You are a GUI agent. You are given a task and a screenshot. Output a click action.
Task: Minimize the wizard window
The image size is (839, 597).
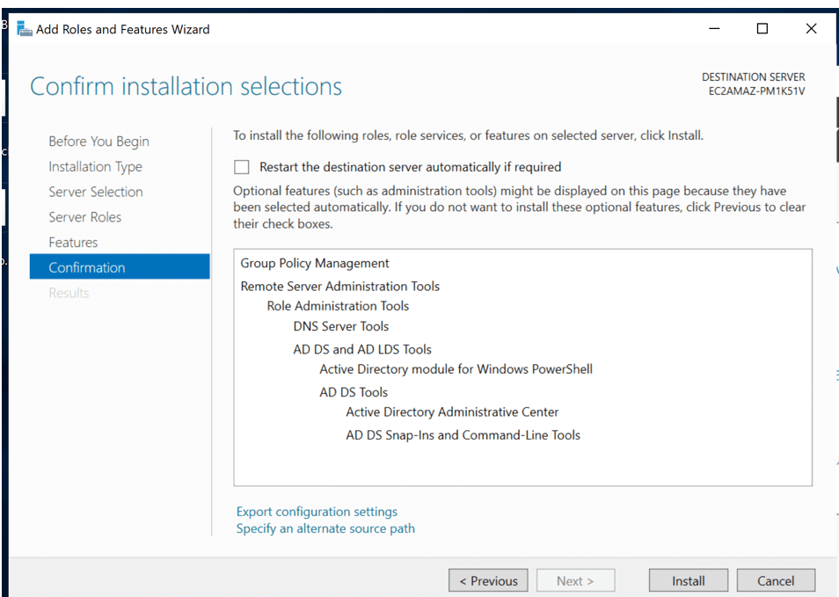[714, 28]
